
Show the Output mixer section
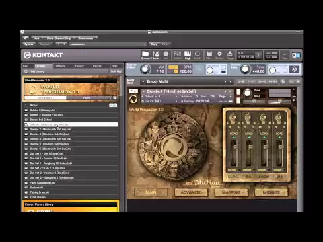click(178, 55)
